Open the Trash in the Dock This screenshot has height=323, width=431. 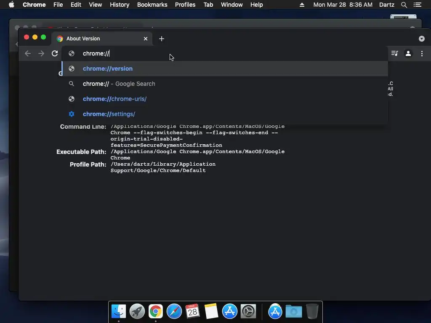tap(312, 311)
